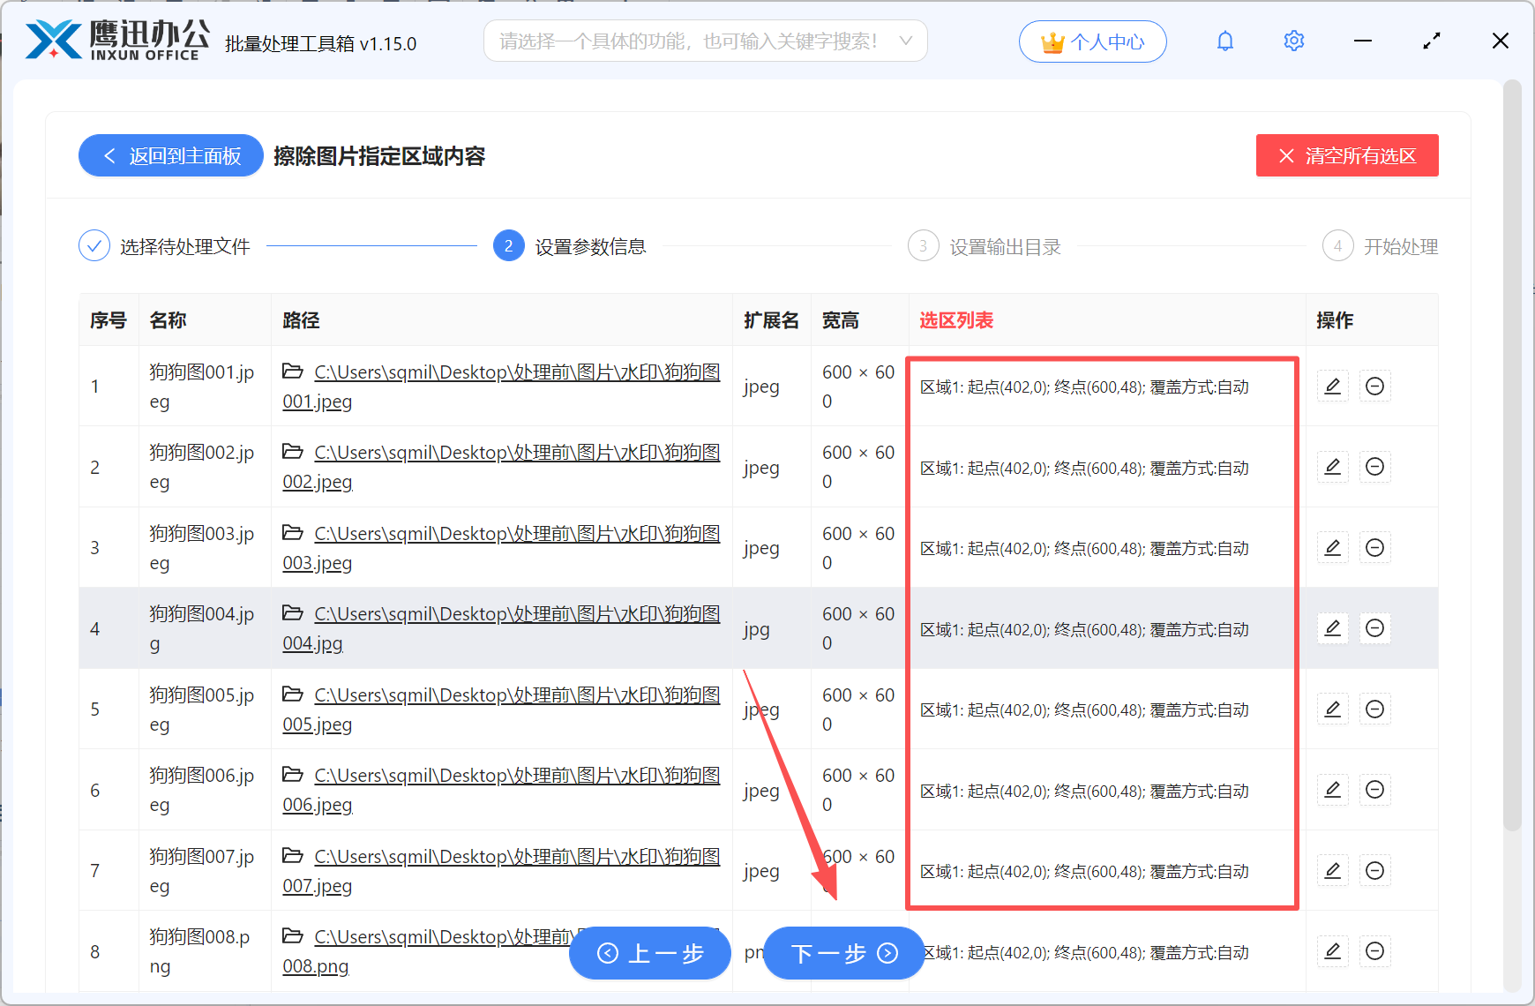Remove the selection region for 狗狗图007.jpeg
Image resolution: width=1535 pixels, height=1006 pixels.
coord(1374,870)
